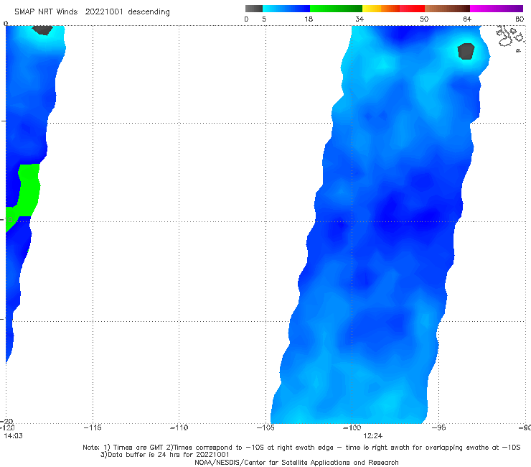This screenshot has height=467, width=531.
Task: Click the yellow-orange segment of the color bar
Action: 381,9
